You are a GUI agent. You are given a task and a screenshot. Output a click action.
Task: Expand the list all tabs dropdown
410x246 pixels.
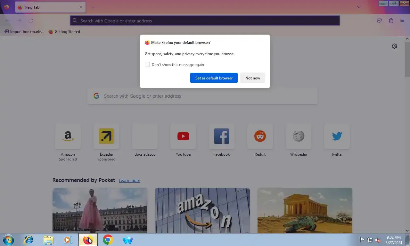click(359, 7)
